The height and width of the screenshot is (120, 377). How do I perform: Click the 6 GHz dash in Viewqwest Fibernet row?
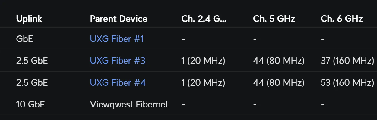[x=322, y=105]
